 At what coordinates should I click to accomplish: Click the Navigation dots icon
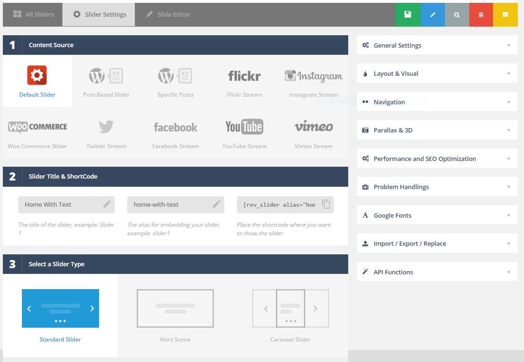(x=365, y=101)
